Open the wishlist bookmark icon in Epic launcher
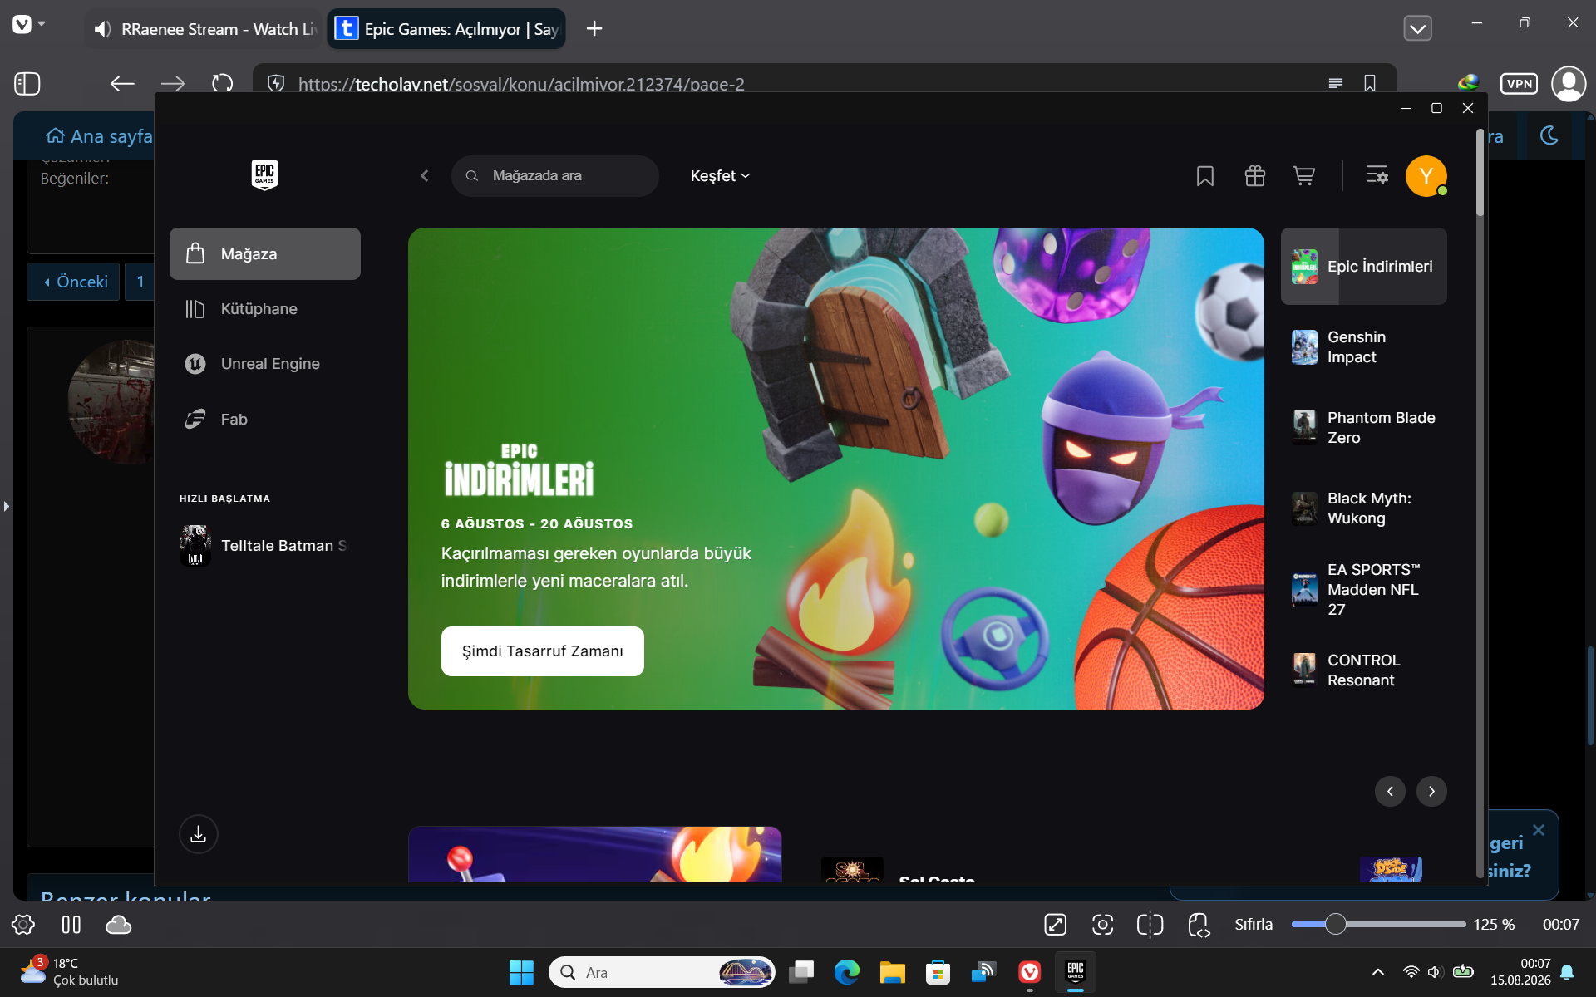 pyautogui.click(x=1204, y=176)
